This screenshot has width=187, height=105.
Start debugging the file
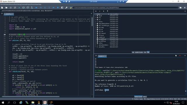tap(36, 8)
